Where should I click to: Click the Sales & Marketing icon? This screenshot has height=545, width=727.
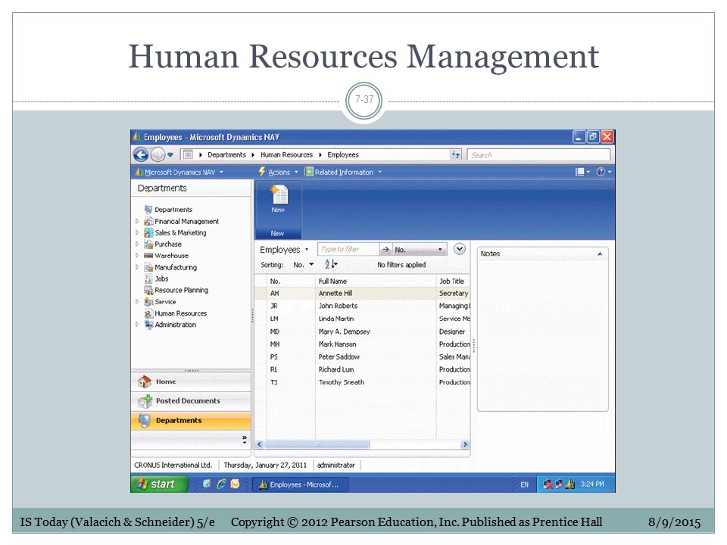coord(148,232)
